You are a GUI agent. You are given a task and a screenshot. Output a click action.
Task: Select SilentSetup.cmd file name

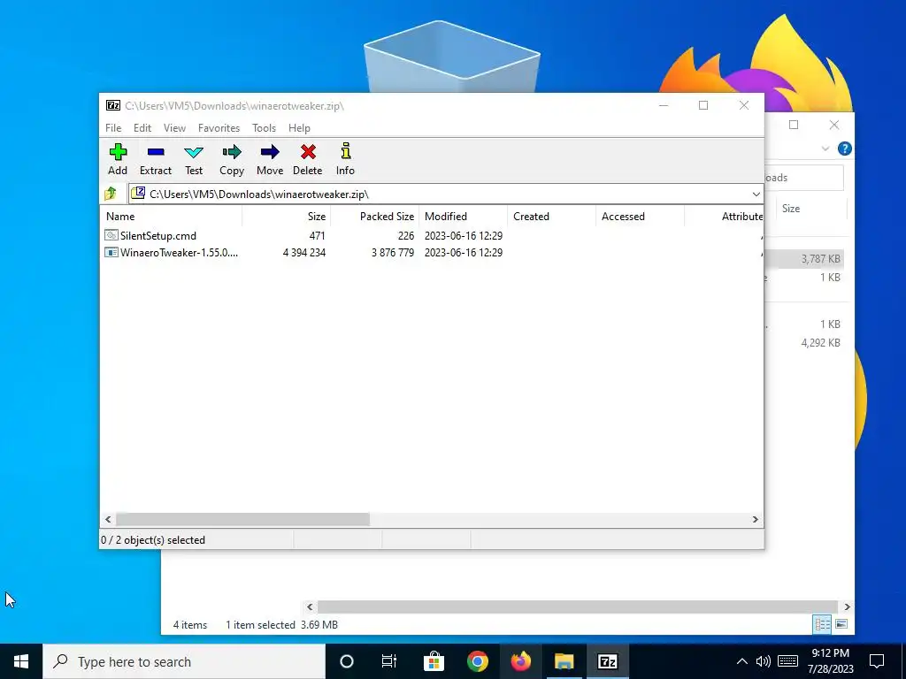pos(158,235)
